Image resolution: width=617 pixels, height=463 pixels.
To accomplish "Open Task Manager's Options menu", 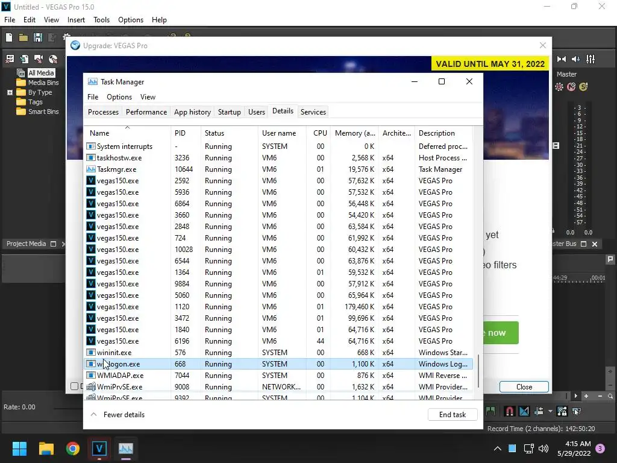I will (119, 97).
